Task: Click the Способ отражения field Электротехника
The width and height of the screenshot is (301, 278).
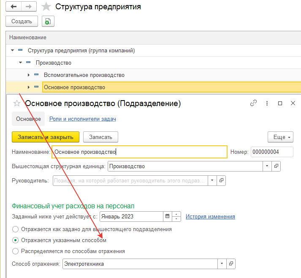Action: click(x=140, y=264)
